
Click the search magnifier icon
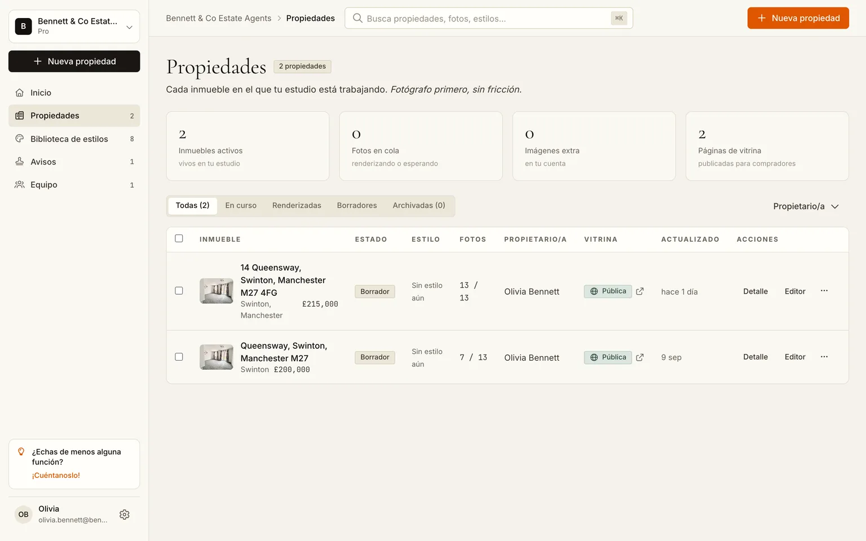coord(357,18)
